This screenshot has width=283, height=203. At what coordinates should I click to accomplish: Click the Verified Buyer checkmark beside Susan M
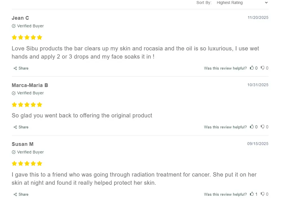tap(13, 152)
